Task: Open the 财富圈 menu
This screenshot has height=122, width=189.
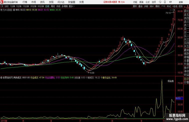Action: (x=71, y=2)
